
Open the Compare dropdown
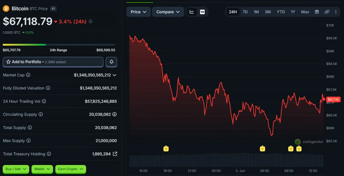(168, 12)
